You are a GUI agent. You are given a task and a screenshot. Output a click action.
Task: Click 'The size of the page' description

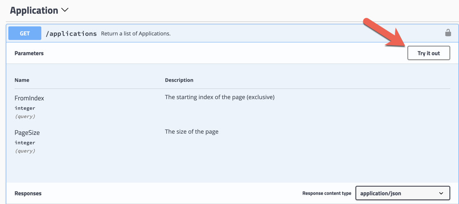coord(191,132)
